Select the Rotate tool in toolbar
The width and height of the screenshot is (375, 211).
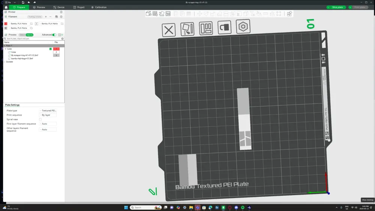point(206,14)
